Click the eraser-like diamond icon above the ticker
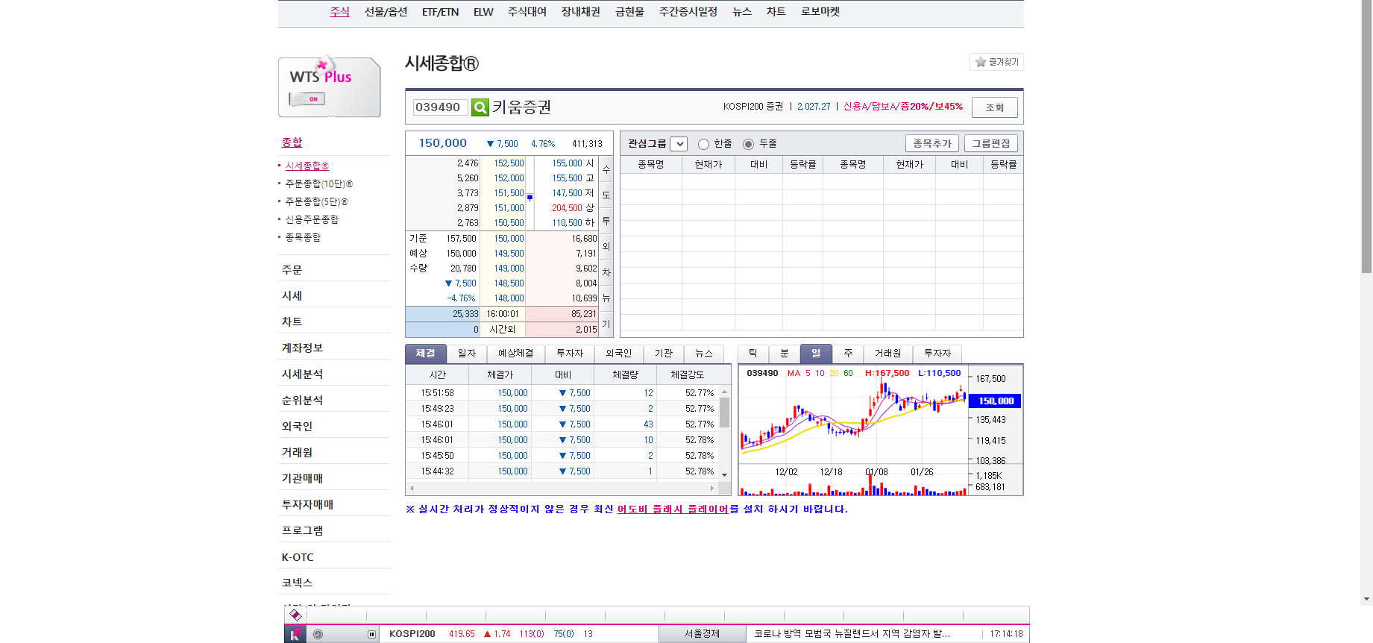This screenshot has height=643, width=1373. pos(295,615)
